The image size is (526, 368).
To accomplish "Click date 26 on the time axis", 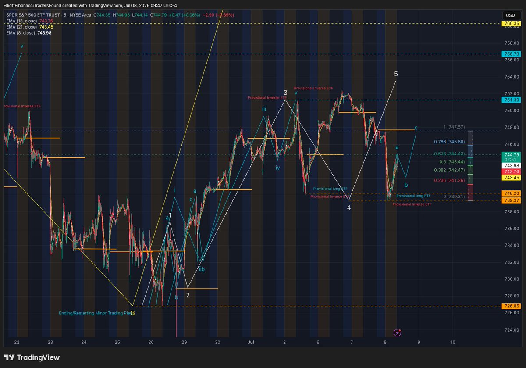I will (151, 342).
